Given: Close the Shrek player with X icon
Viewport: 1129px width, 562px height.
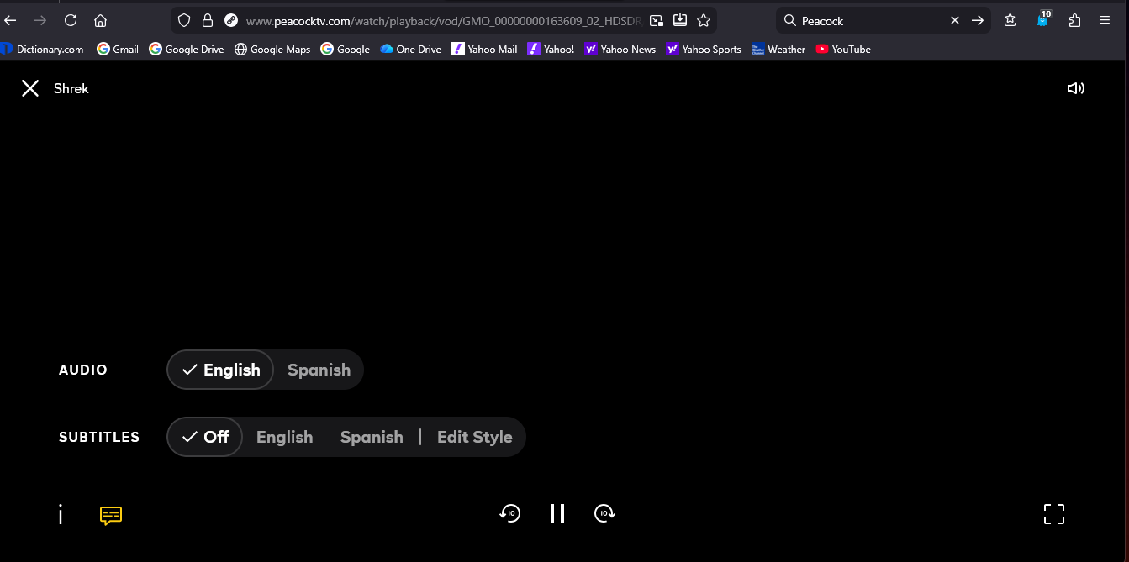Looking at the screenshot, I should [30, 88].
